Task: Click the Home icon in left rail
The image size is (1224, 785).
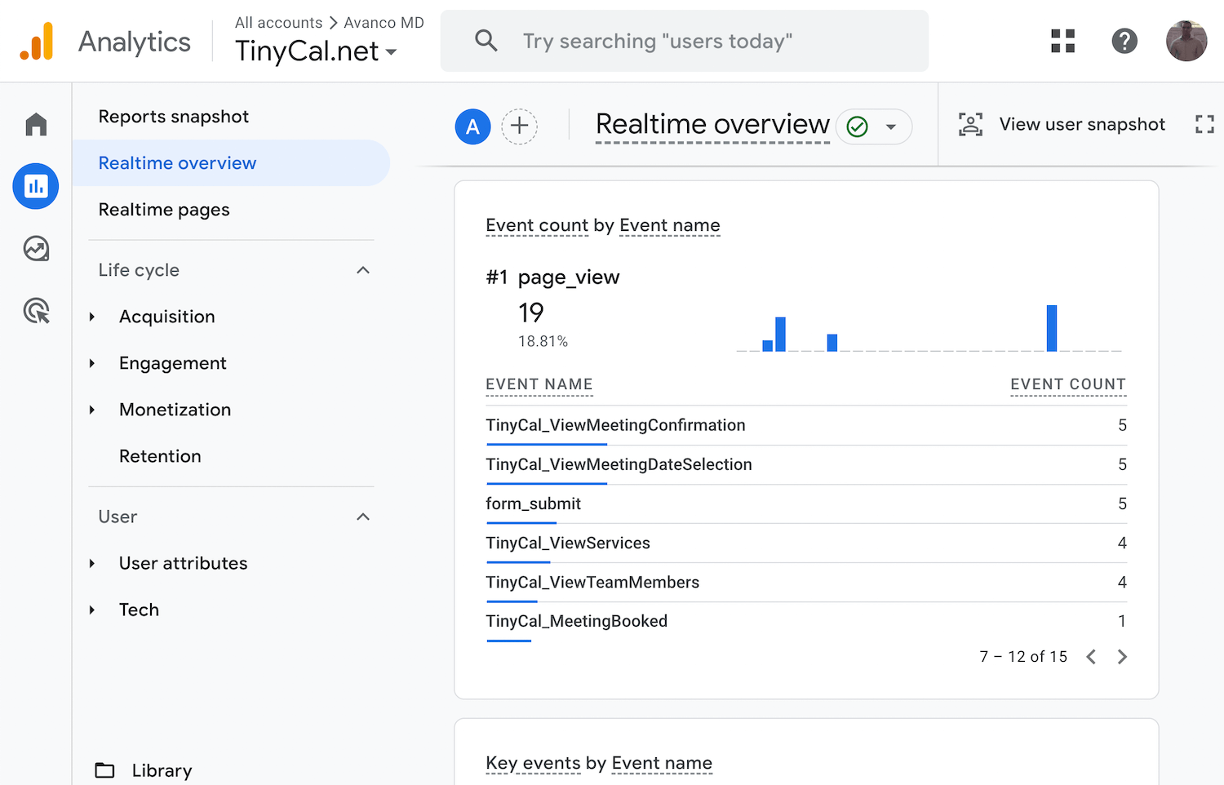Action: 36,125
